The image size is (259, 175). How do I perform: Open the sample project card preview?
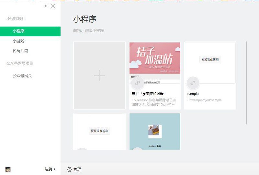click(x=210, y=63)
